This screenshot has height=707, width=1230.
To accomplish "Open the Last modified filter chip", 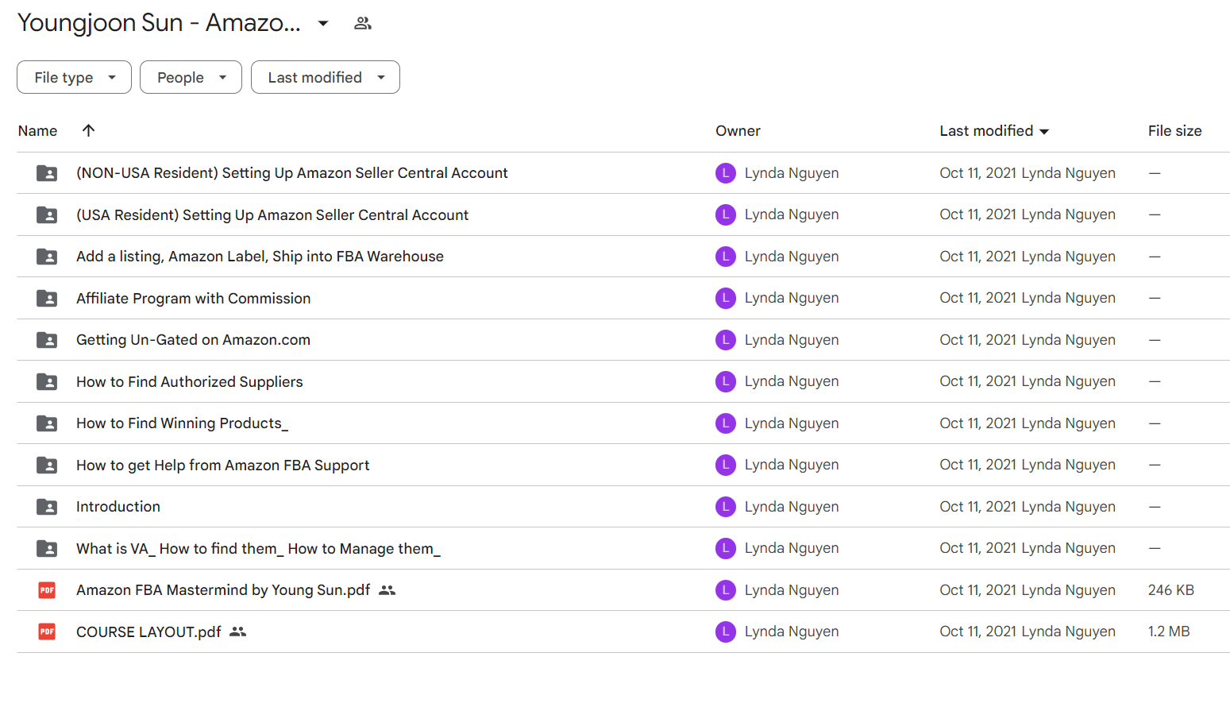I will point(326,77).
